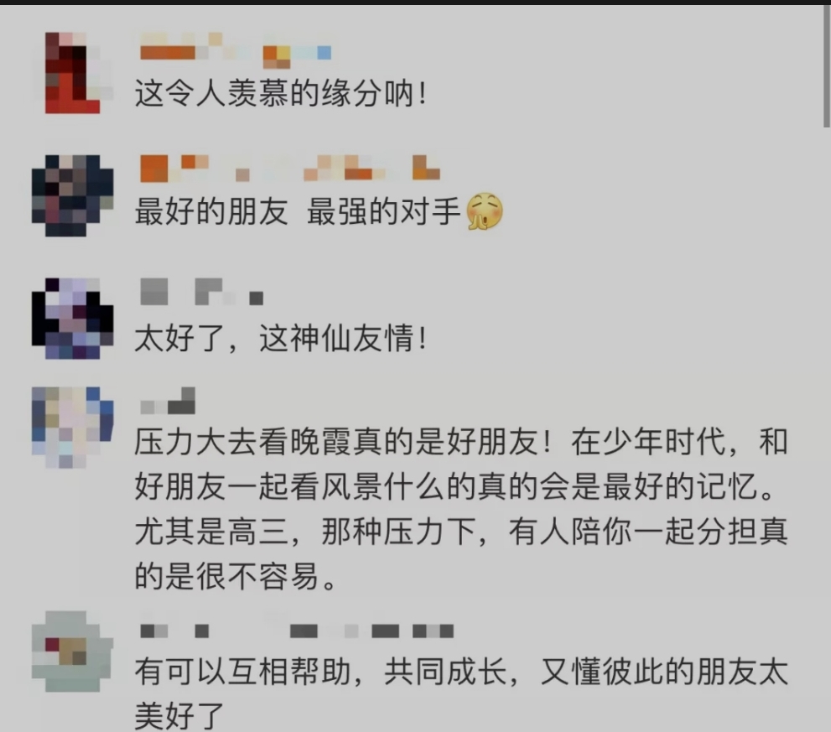Select the long comment about 高三 pressure
The image size is (831, 732).
pyautogui.click(x=461, y=509)
